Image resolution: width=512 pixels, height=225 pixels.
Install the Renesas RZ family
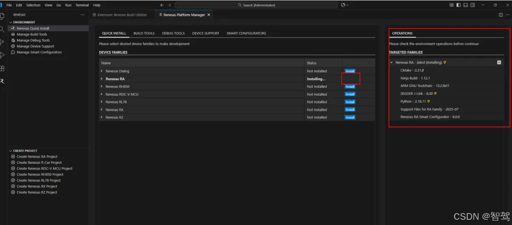[350, 117]
